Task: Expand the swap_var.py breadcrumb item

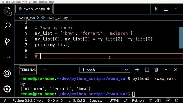Action: tap(57, 18)
